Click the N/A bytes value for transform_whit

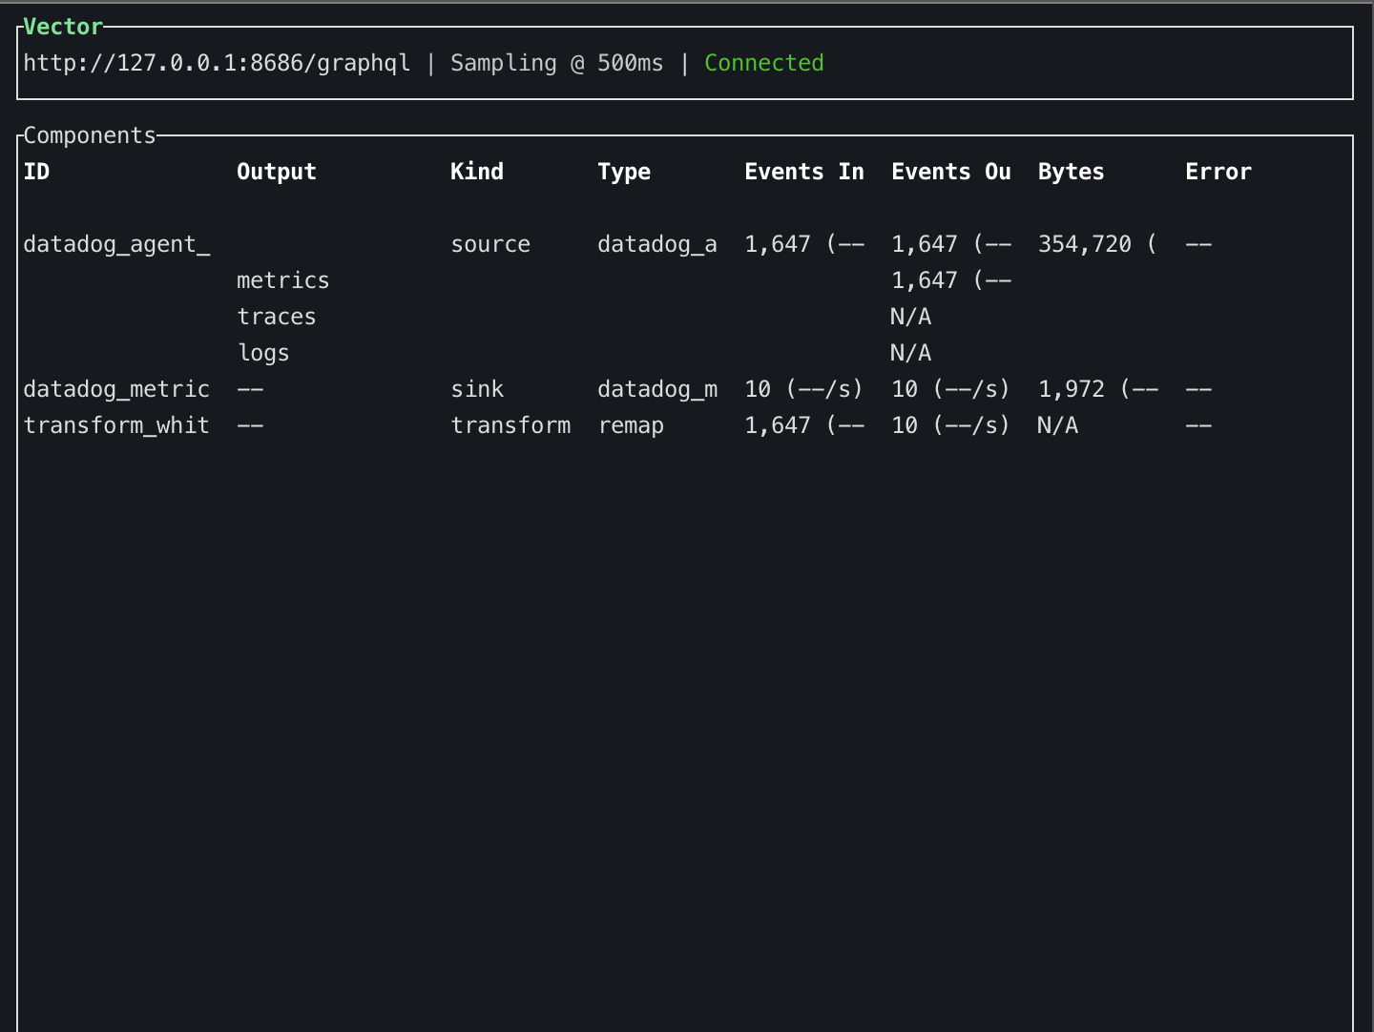(1058, 425)
